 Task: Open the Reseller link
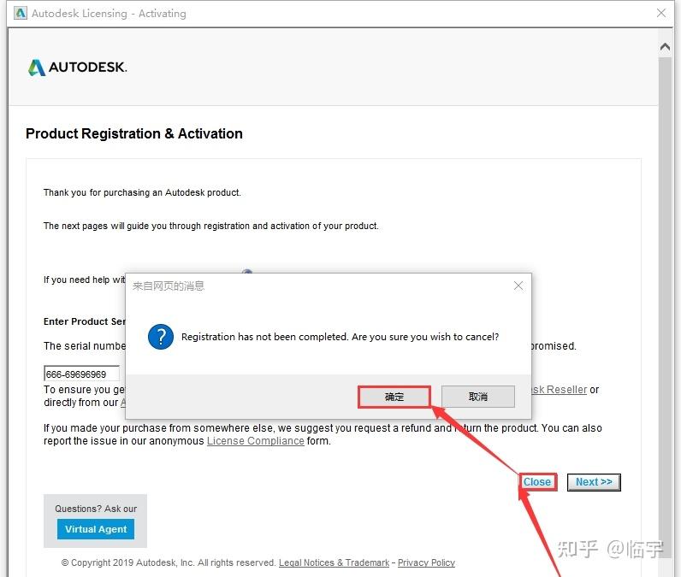pos(559,390)
